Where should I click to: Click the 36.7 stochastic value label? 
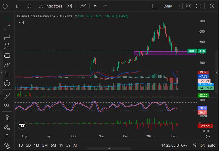pos(202,112)
